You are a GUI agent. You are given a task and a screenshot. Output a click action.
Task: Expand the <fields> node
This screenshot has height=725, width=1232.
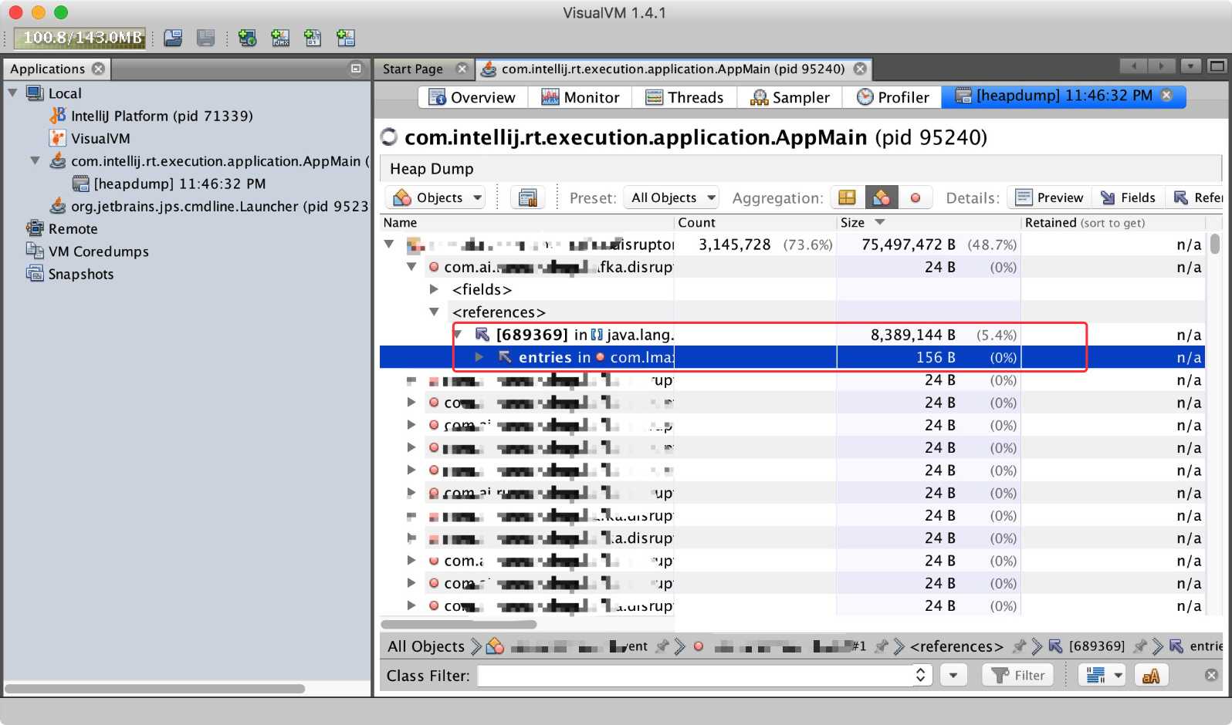pos(435,290)
